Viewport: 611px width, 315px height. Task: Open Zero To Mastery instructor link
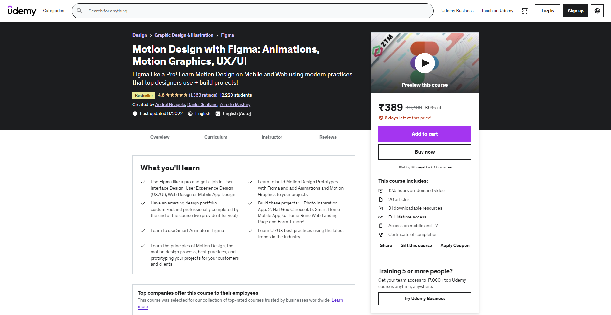[235, 104]
